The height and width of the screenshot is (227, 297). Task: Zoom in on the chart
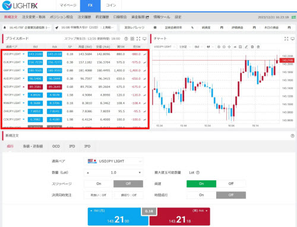(x=219, y=47)
